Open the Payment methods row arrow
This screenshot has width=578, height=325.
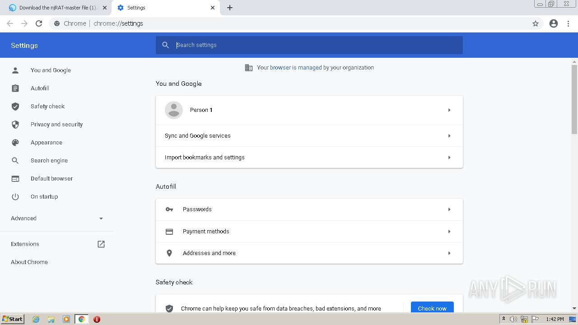449,232
